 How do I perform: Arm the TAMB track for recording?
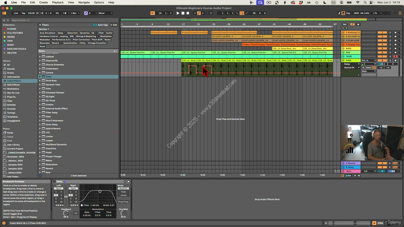click(x=395, y=56)
